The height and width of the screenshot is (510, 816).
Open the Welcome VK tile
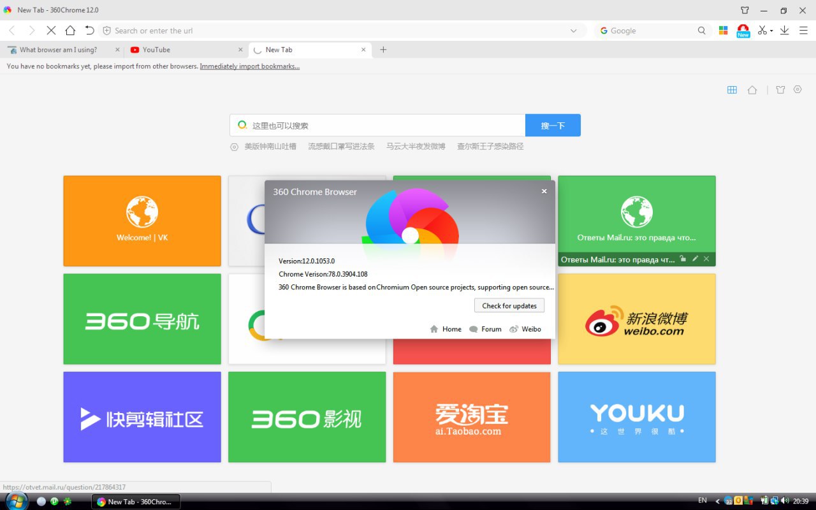pyautogui.click(x=142, y=221)
